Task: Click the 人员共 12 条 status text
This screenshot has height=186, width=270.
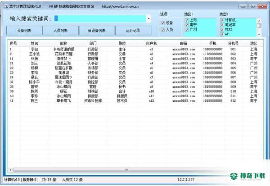Action: coord(72,180)
